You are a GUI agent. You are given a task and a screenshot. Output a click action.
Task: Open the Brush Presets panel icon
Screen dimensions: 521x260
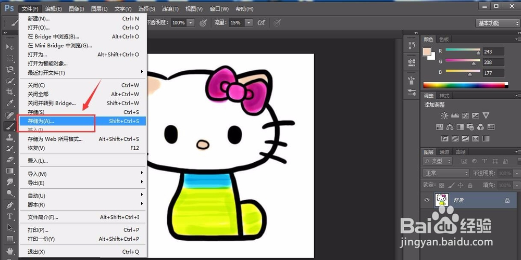(412, 93)
